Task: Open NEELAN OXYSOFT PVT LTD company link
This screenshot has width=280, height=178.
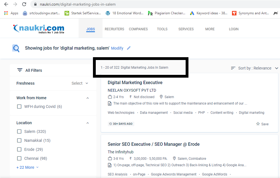Action: (132, 90)
